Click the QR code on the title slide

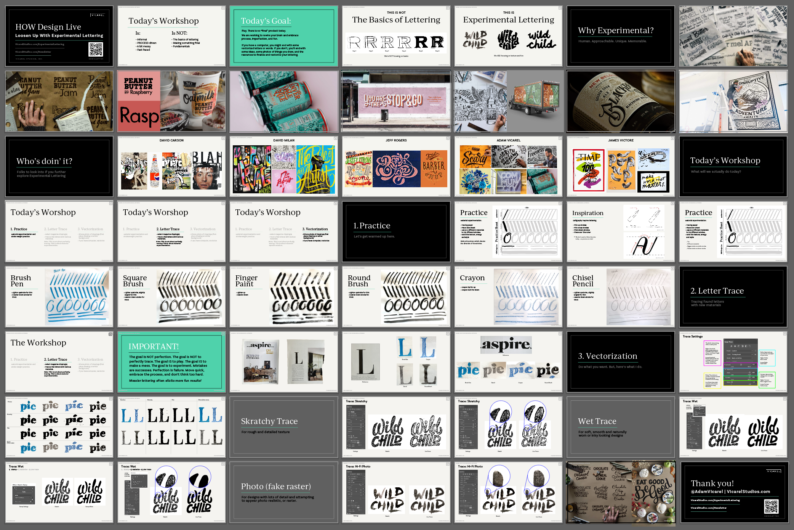point(96,50)
